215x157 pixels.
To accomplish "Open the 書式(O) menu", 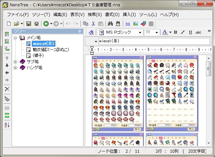I will [x=112, y=15].
